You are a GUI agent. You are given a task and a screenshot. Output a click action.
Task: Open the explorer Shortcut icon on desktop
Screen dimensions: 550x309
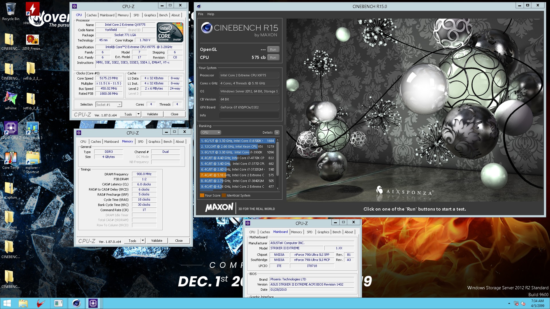(x=32, y=162)
